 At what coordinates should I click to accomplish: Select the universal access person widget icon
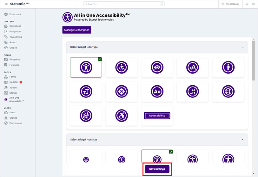pos(86,67)
